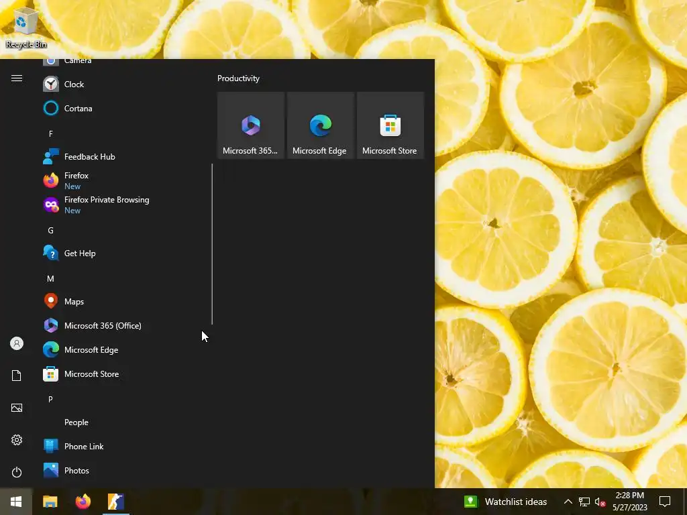Open the Microsoft 365 pinned tile
Viewport: 687px width, 515px height.
[x=251, y=125]
